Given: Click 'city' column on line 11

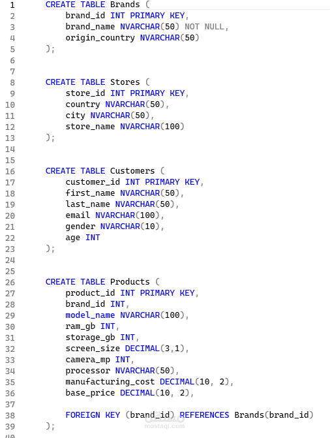Looking at the screenshot, I should pyautogui.click(x=76, y=116).
